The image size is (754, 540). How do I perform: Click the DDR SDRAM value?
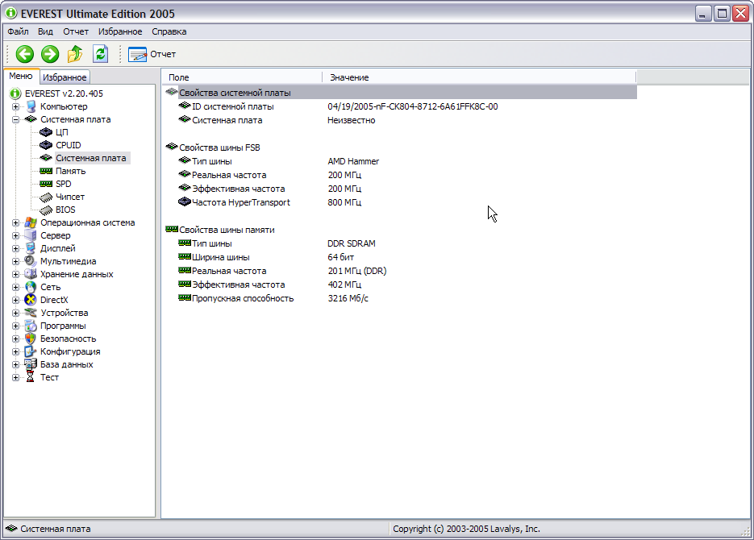[x=352, y=243]
